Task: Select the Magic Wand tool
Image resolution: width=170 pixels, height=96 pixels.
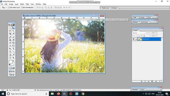Action: [x=13, y=31]
